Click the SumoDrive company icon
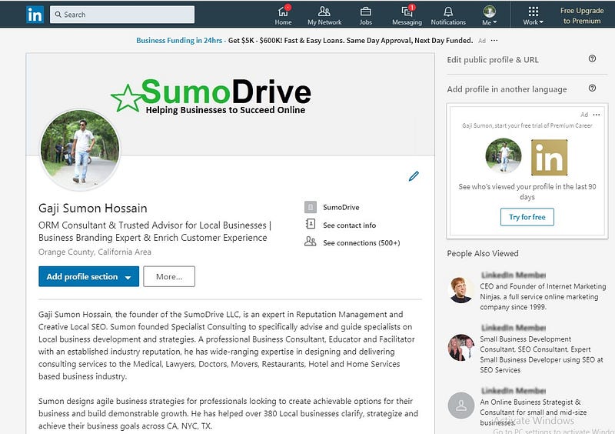The image size is (615, 434). [x=311, y=207]
